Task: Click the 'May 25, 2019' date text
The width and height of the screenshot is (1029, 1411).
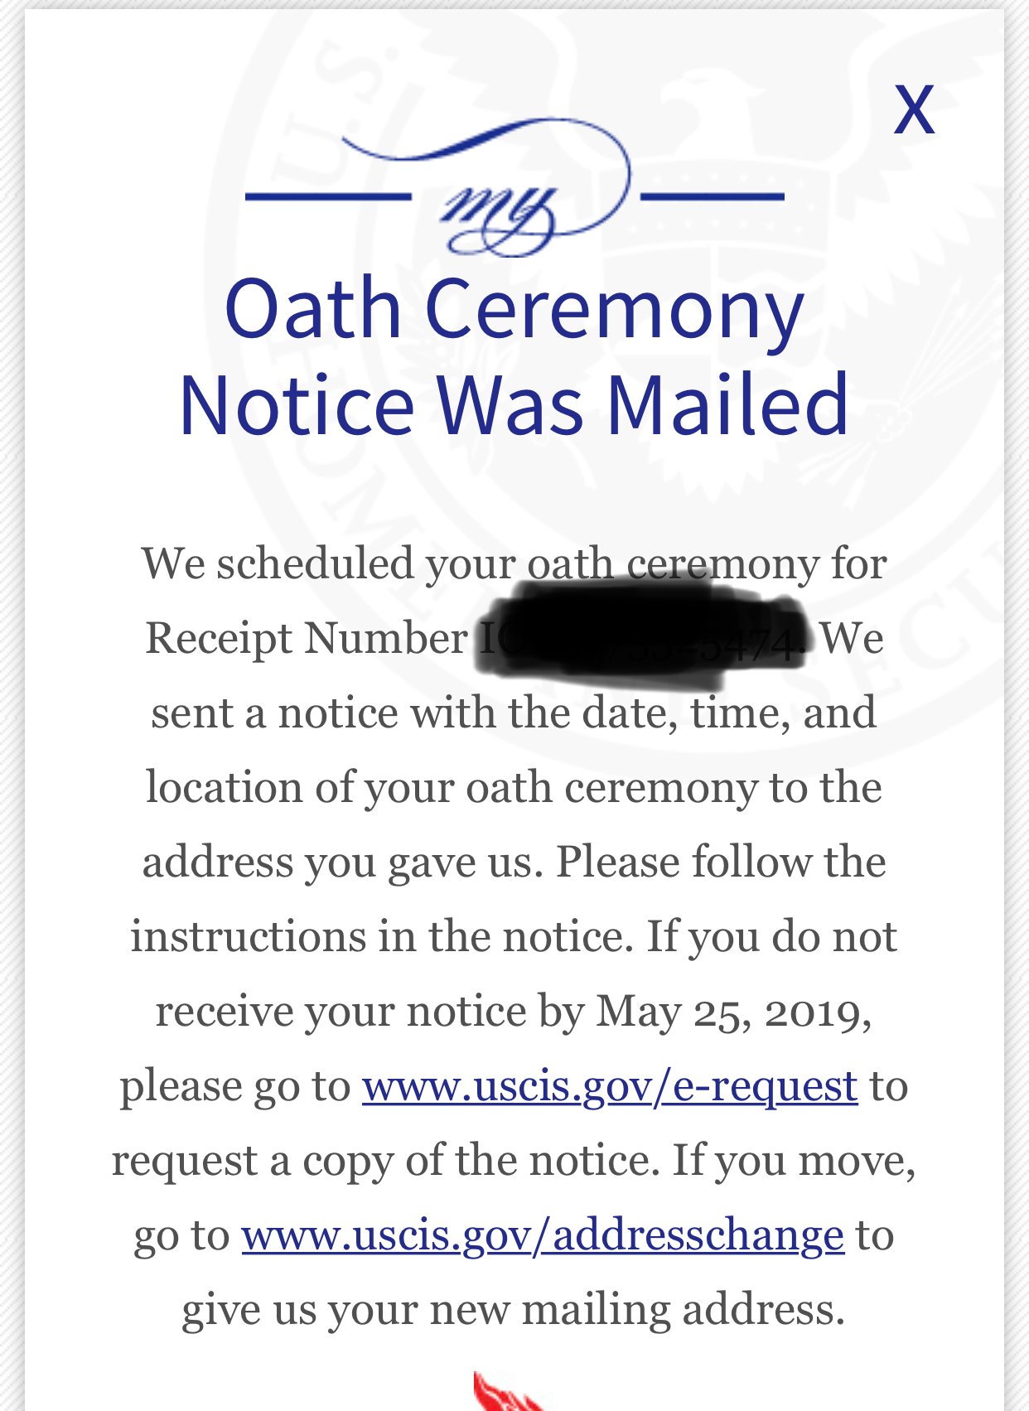Action: point(733,1012)
